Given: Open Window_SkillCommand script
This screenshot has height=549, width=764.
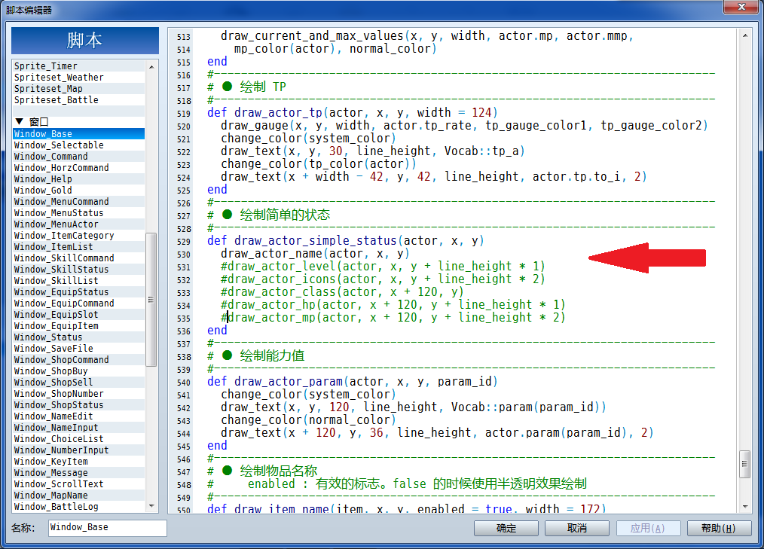Looking at the screenshot, I should tap(78, 258).
